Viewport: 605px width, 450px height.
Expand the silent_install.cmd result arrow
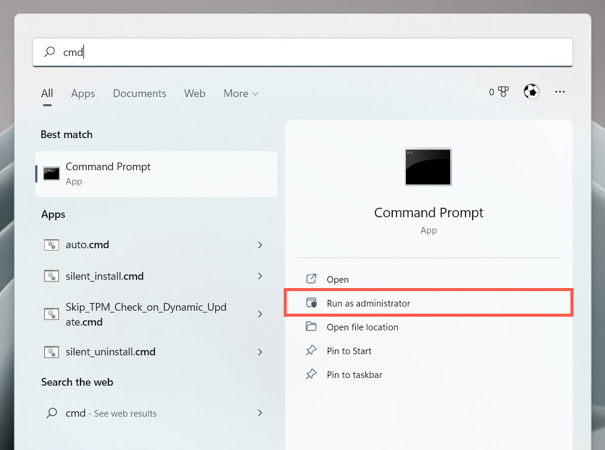tap(260, 276)
